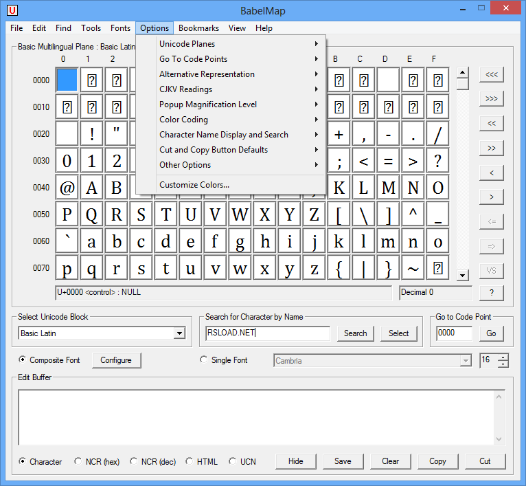Select the NCR (hex) radio button
This screenshot has width=526, height=486.
point(78,461)
